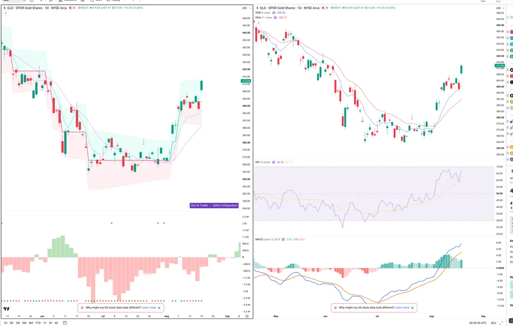Click the 400.90 EMA 9 value
Screen dimensions: 513x326
(x=281, y=13)
